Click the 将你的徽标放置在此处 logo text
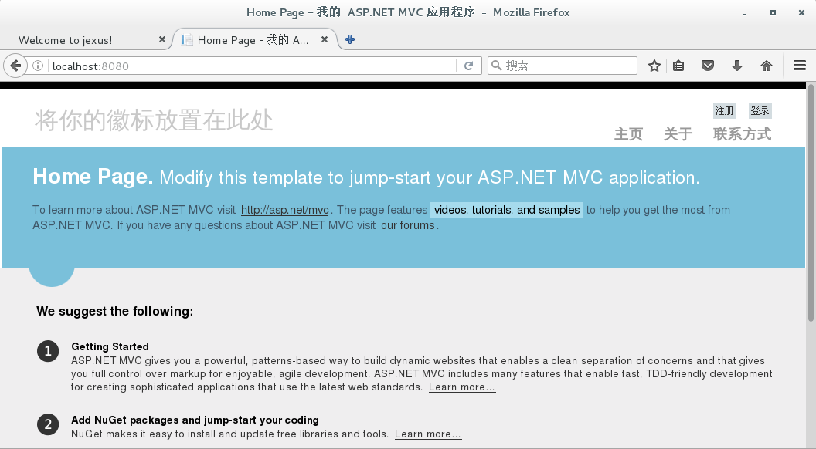Viewport: 816px width, 449px height. (x=154, y=120)
